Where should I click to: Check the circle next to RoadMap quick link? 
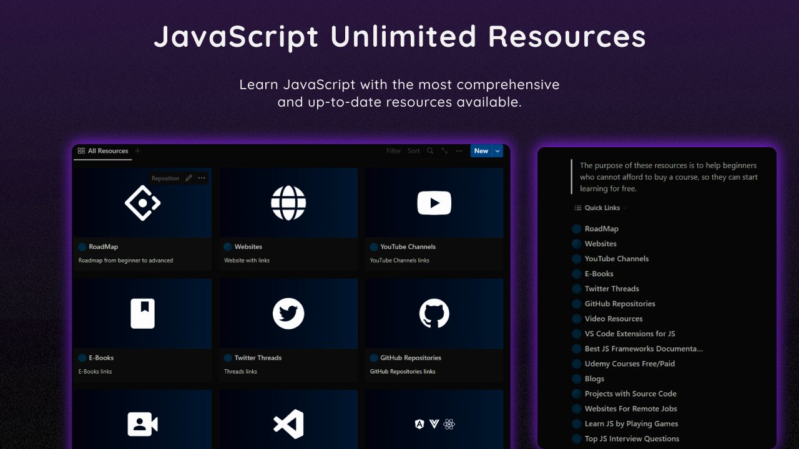pos(577,229)
